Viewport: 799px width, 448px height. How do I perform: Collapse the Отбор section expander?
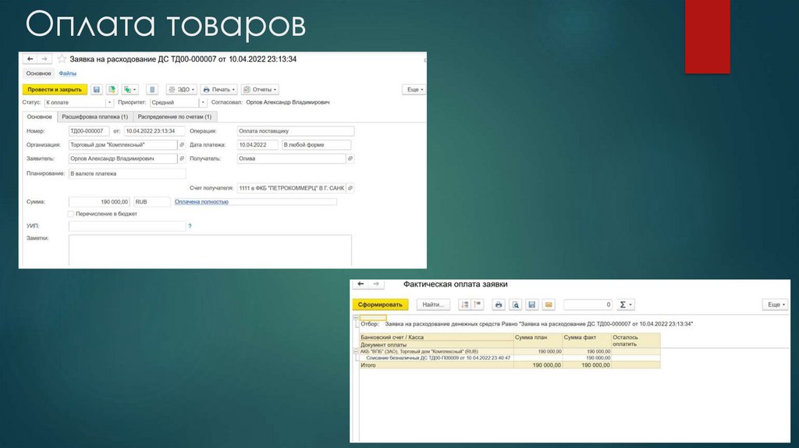356,318
